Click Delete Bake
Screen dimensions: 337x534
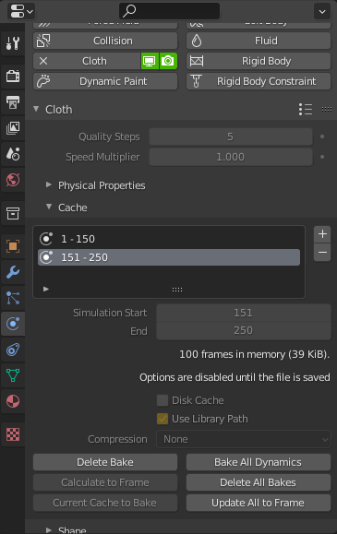tap(105, 462)
